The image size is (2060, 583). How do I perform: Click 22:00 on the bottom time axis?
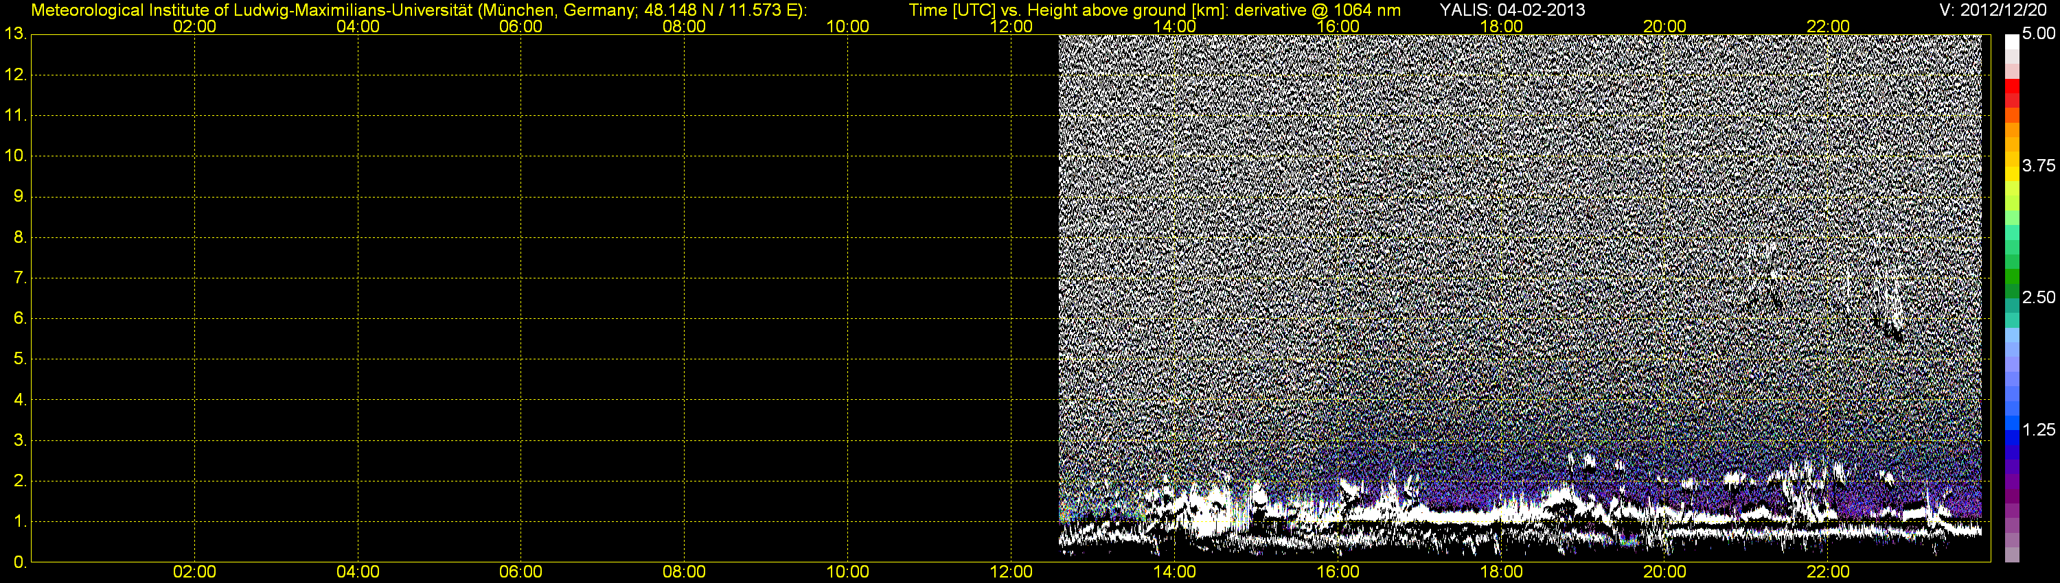(x=1828, y=572)
